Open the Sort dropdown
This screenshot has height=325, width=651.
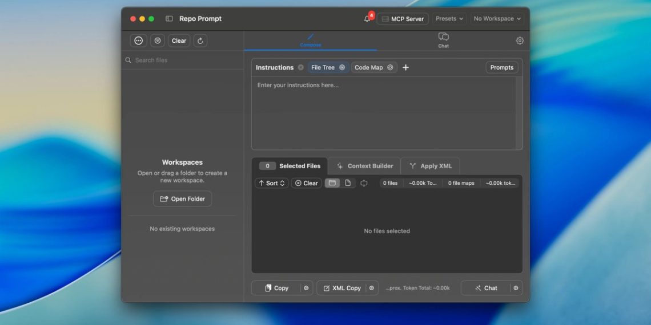(x=272, y=183)
